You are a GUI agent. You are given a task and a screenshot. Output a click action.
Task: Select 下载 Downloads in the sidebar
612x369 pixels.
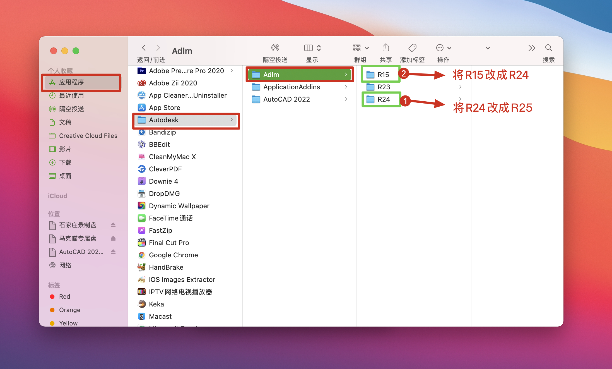tap(65, 162)
